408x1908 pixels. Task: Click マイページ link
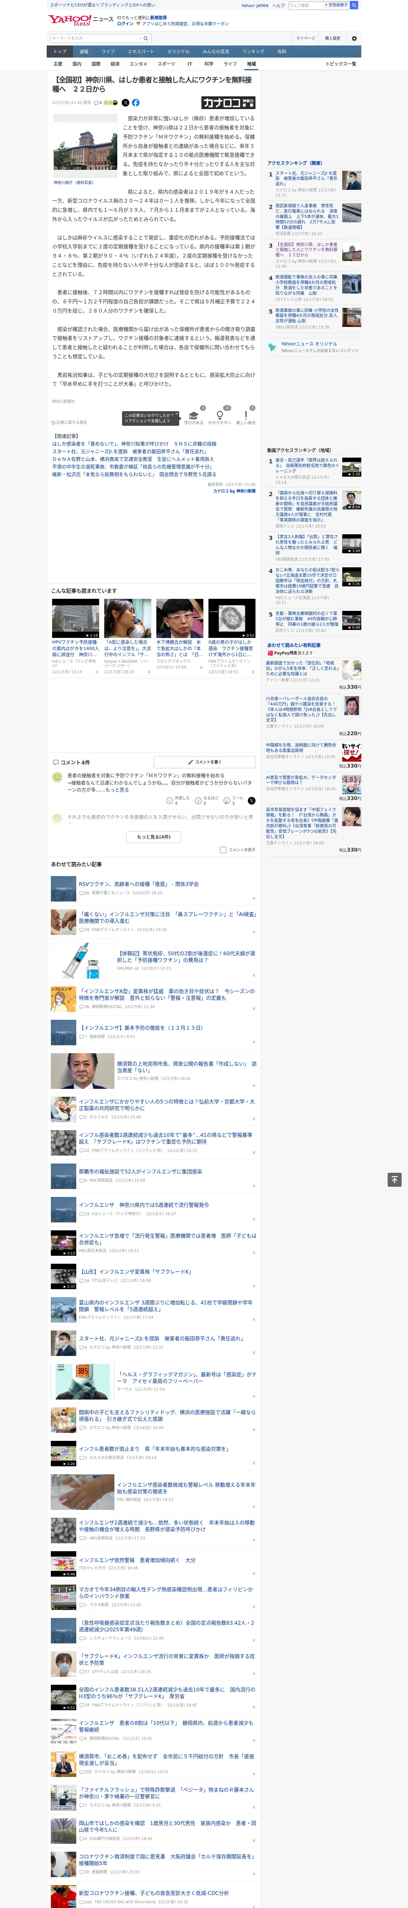pos(305,38)
